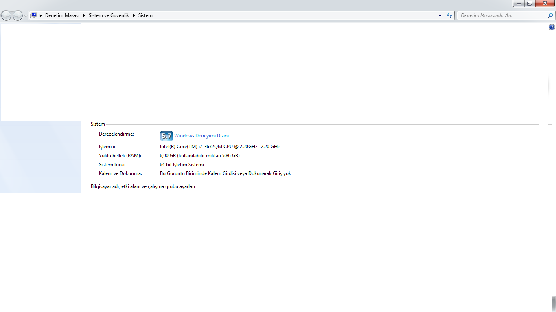Screen dimensions: 556x312
Task: Click the 5,7 Windows Experience score badge
Action: [166, 136]
